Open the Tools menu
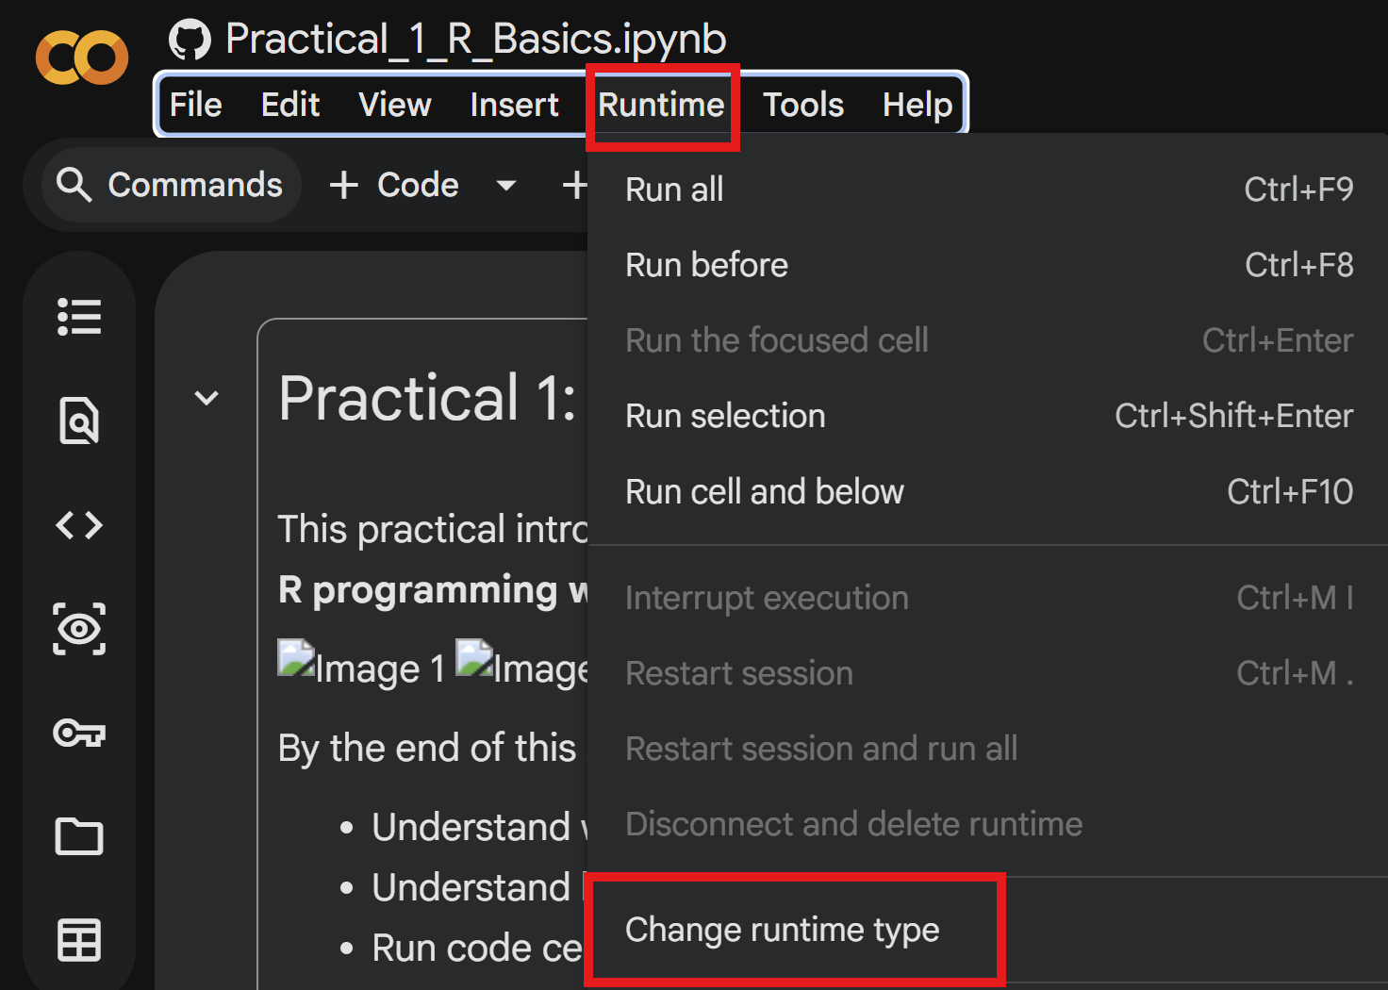The image size is (1388, 990). coord(802,105)
